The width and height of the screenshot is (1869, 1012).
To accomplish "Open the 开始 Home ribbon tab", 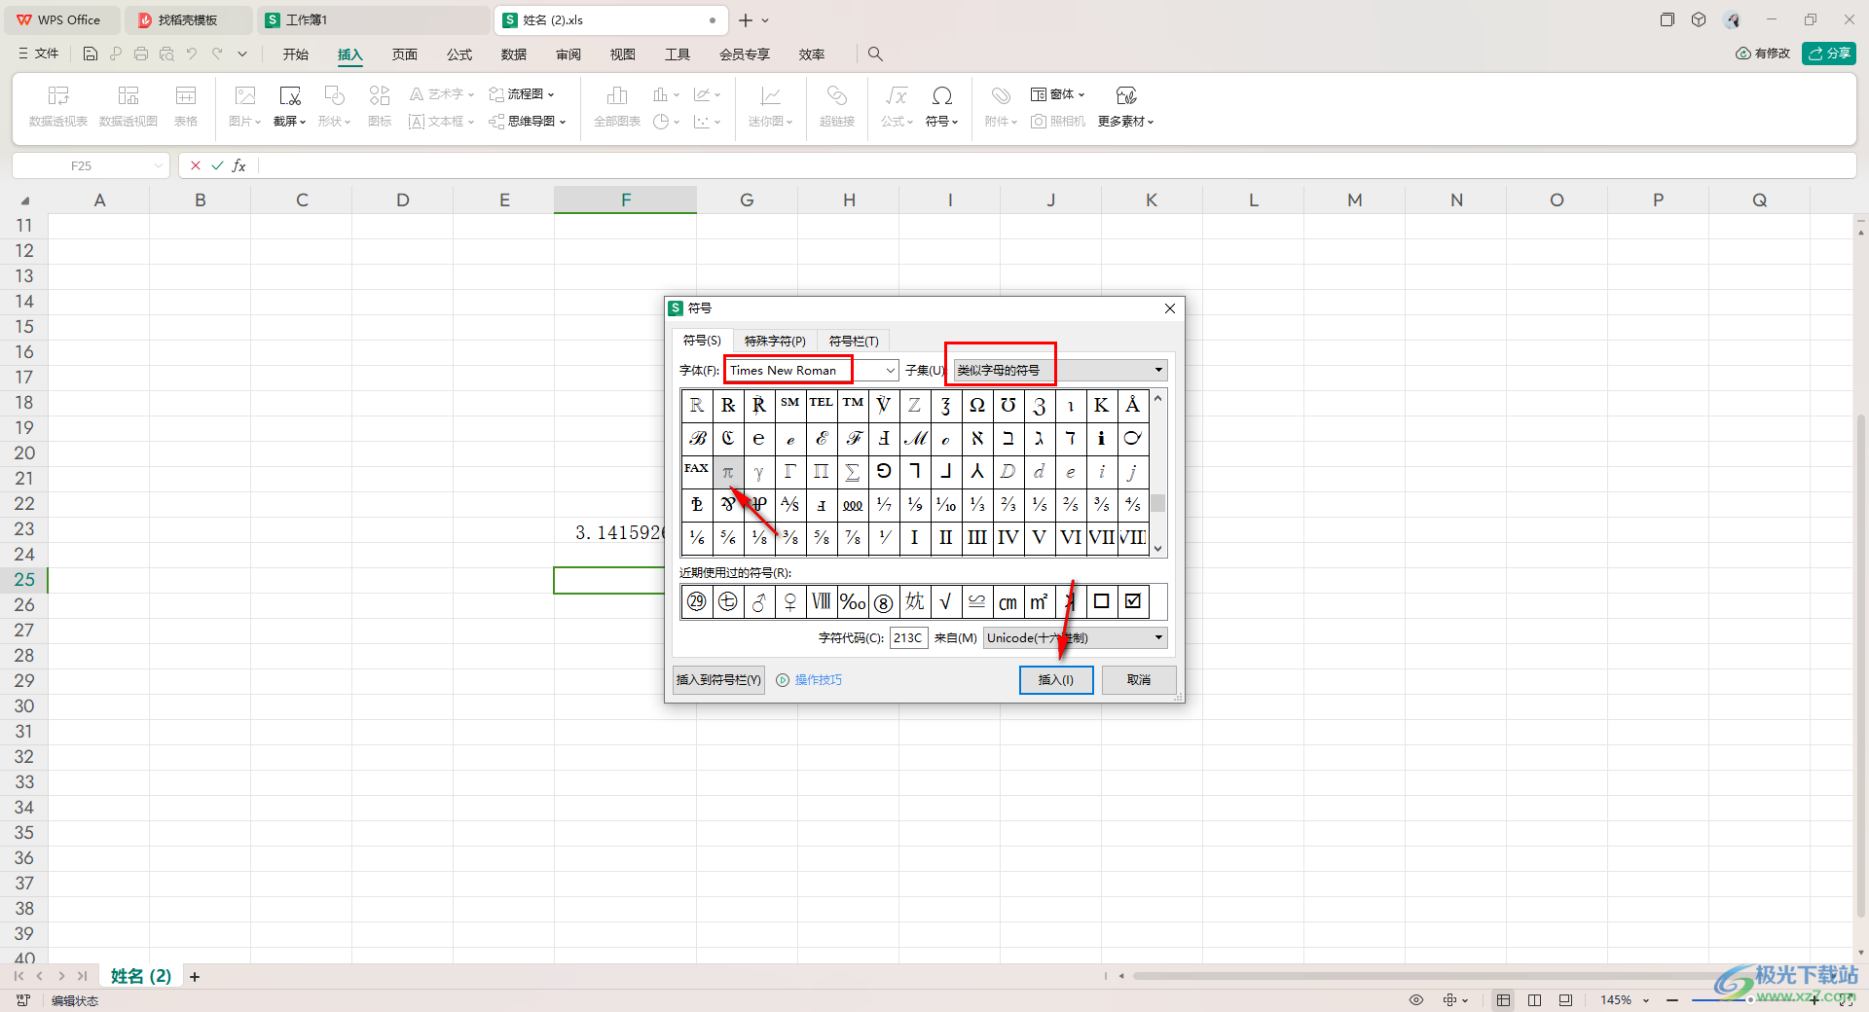I will click(x=296, y=54).
